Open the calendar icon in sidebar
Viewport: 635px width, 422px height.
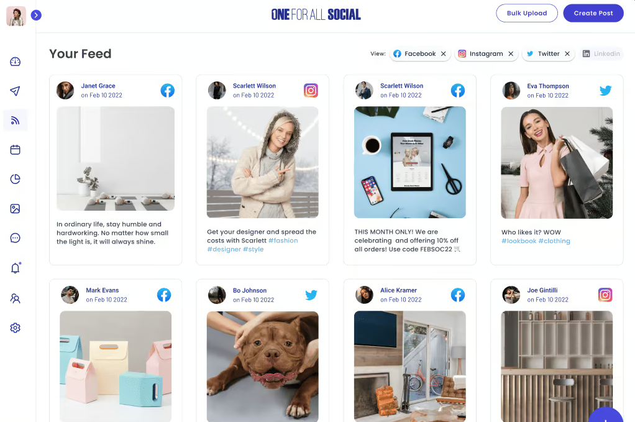tap(16, 149)
